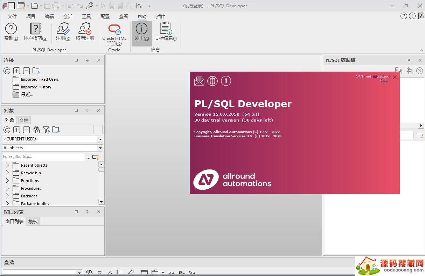Switch to the 文件 tab in 对象 panel

pos(24,120)
